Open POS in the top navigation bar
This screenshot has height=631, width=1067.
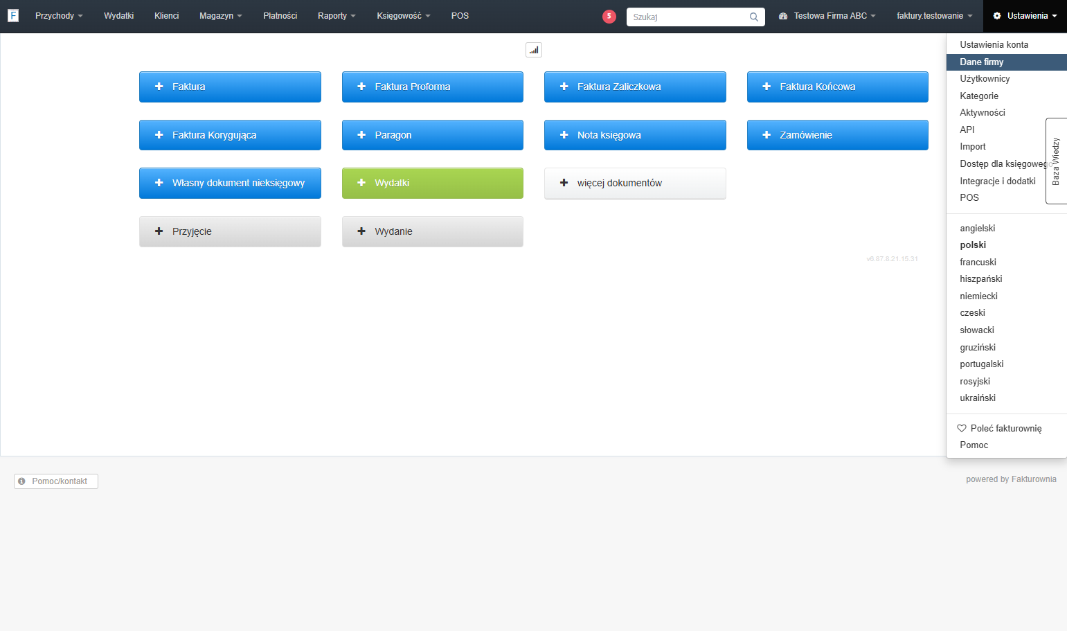point(460,16)
